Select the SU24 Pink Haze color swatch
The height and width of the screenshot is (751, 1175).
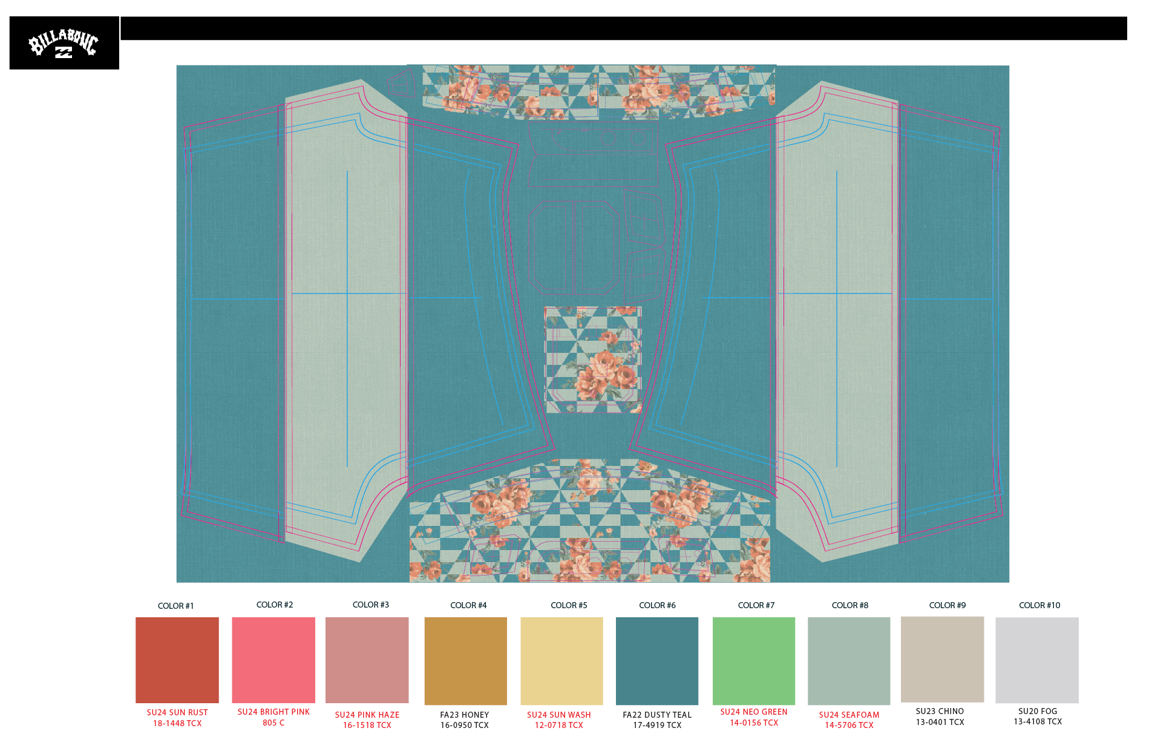(x=367, y=660)
